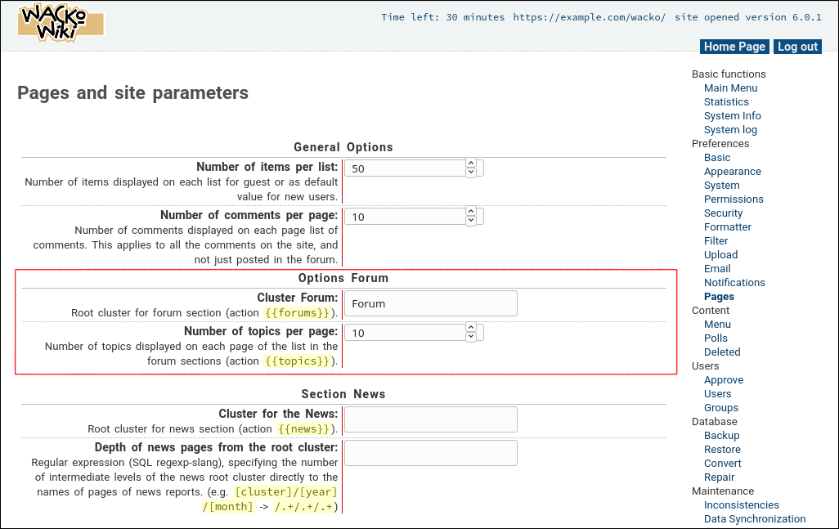839x529 pixels.
Task: Click the WackoWiki logo
Action: (x=61, y=24)
